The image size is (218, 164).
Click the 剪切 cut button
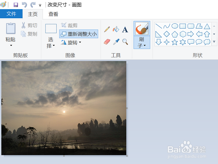coord(30,25)
